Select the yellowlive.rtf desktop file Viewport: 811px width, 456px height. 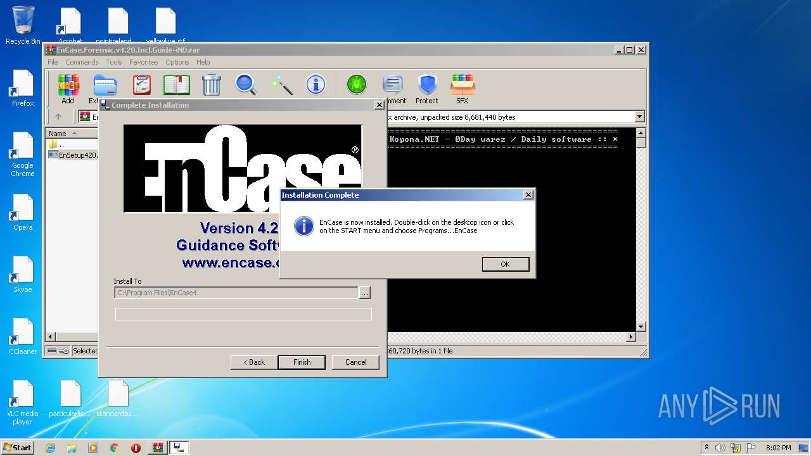[x=165, y=25]
